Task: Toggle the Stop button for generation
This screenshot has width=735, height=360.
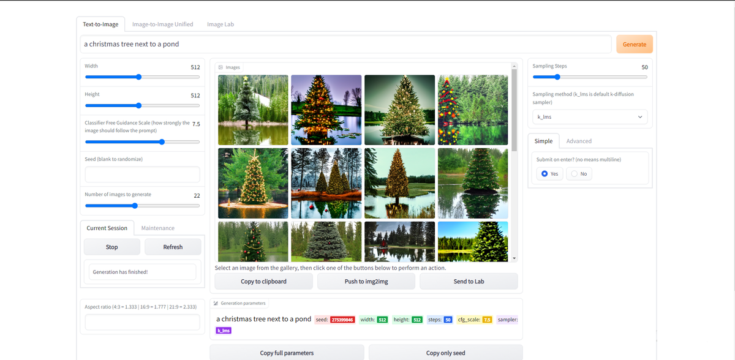Action: pos(111,246)
